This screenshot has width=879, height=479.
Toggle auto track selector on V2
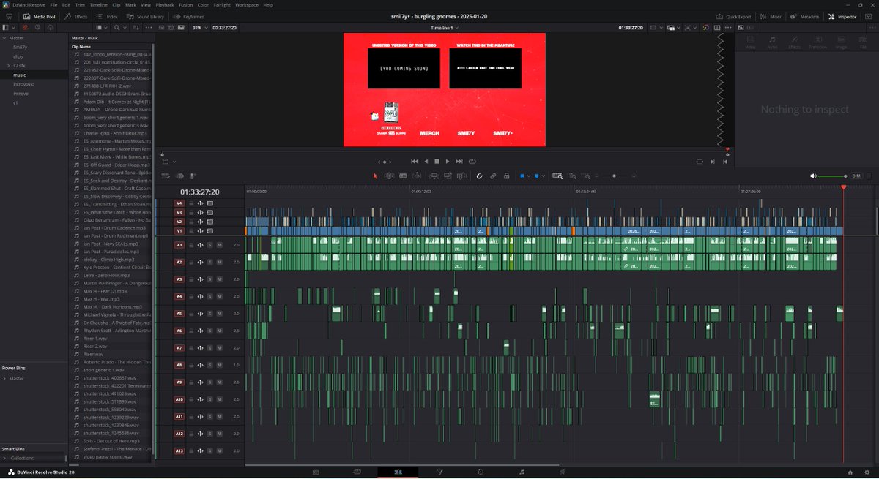tap(200, 222)
